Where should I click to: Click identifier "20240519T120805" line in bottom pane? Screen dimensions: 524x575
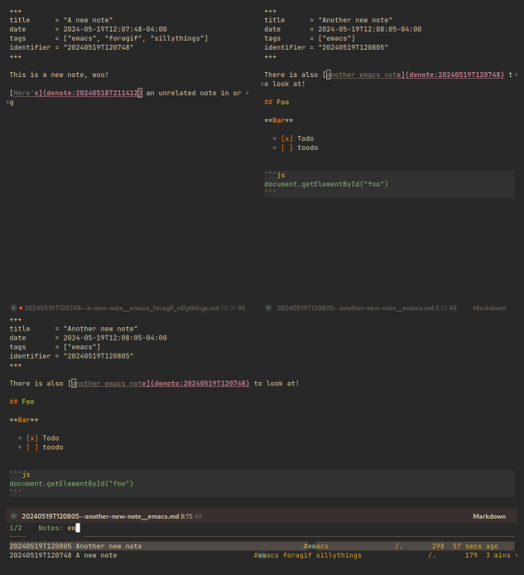click(x=71, y=356)
